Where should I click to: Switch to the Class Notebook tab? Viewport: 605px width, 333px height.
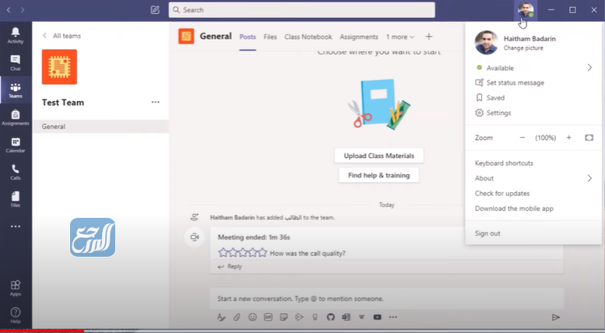tap(308, 37)
